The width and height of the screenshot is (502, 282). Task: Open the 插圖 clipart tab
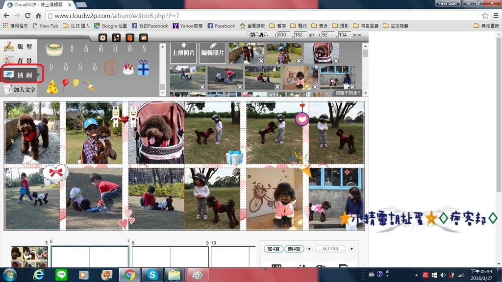pyautogui.click(x=19, y=75)
